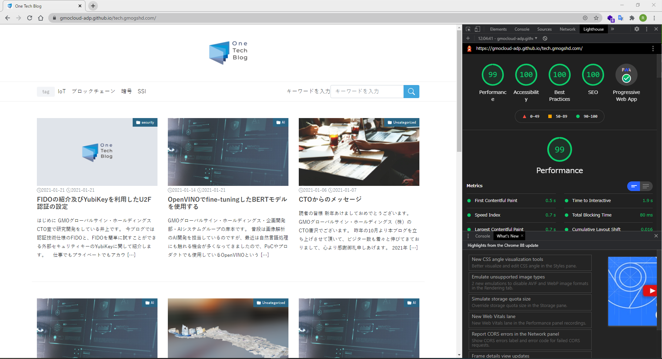This screenshot has width=662, height=359.
Task: Jump to SEO score gauge
Action: click(x=593, y=75)
